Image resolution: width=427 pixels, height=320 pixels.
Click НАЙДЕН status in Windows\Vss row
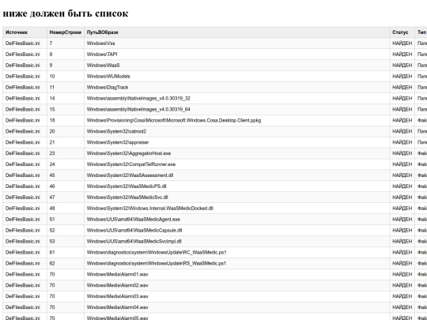(x=402, y=43)
